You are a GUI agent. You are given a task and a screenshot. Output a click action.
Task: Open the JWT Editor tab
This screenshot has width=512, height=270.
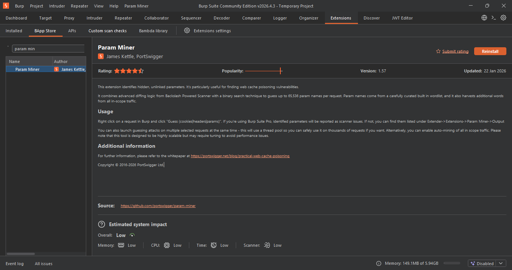[402, 18]
